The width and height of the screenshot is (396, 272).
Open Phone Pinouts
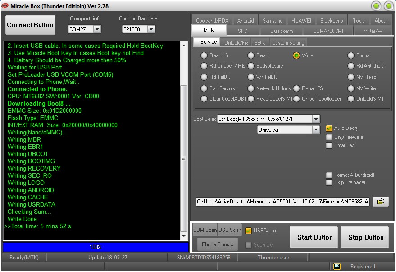pyautogui.click(x=218, y=244)
